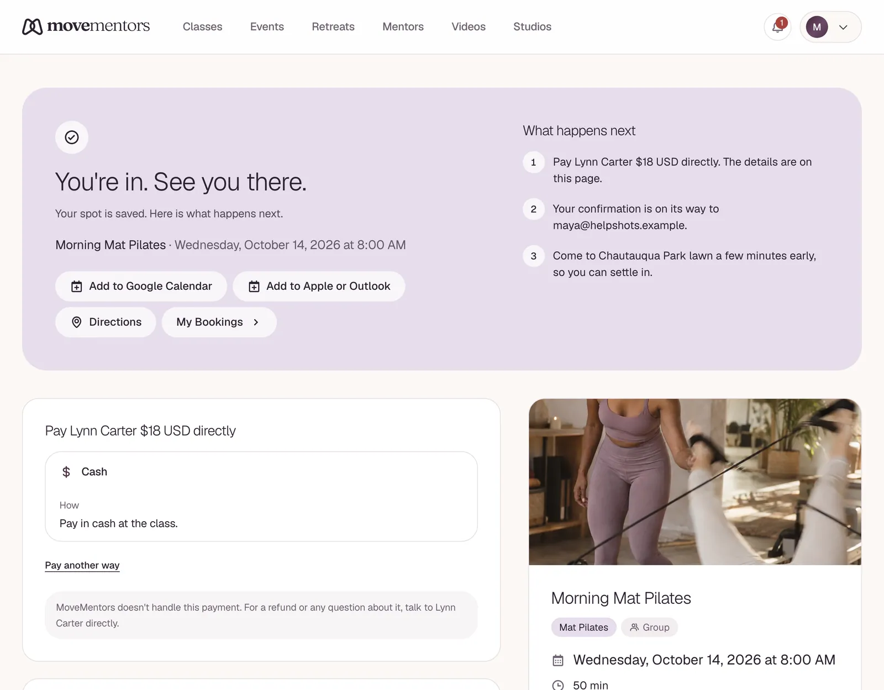Open the Morning Mat Pilates class photo

[695, 482]
